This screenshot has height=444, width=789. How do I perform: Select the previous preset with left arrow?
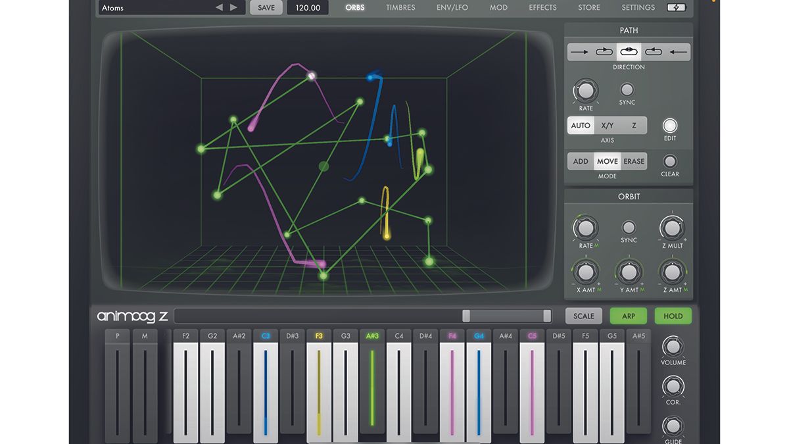pyautogui.click(x=220, y=7)
